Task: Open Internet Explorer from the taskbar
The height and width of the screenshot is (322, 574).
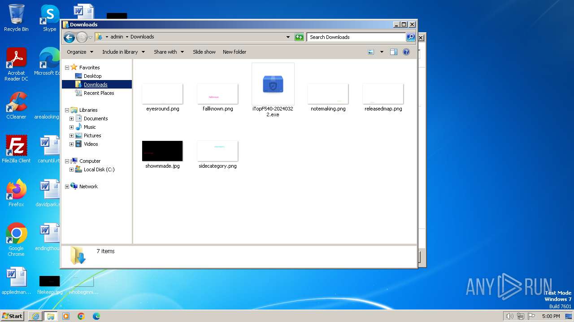Action: coord(35,316)
